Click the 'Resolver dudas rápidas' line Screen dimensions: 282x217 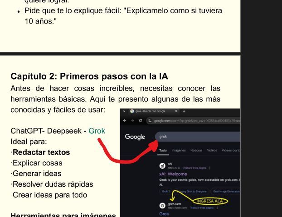53,184
